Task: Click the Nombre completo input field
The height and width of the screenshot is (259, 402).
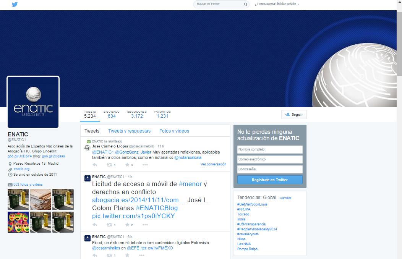Action: (x=270, y=149)
